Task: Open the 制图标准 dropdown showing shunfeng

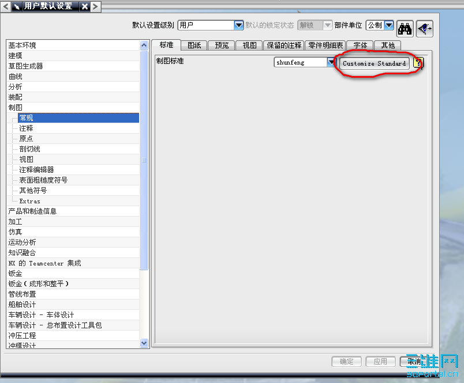Action: (x=331, y=62)
